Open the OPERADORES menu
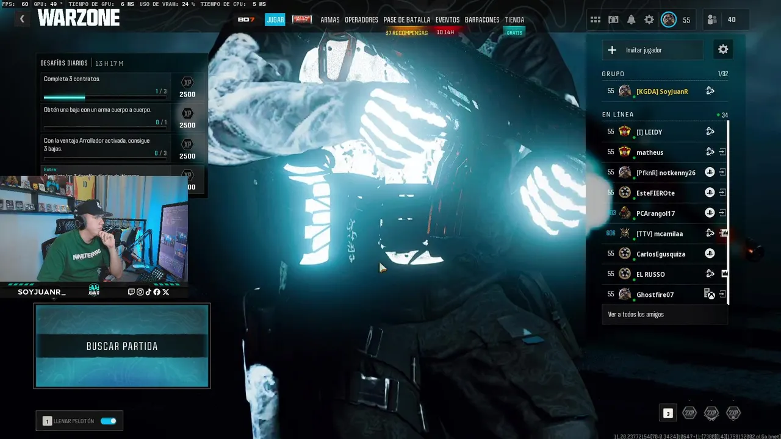781x439 pixels. pyautogui.click(x=361, y=20)
